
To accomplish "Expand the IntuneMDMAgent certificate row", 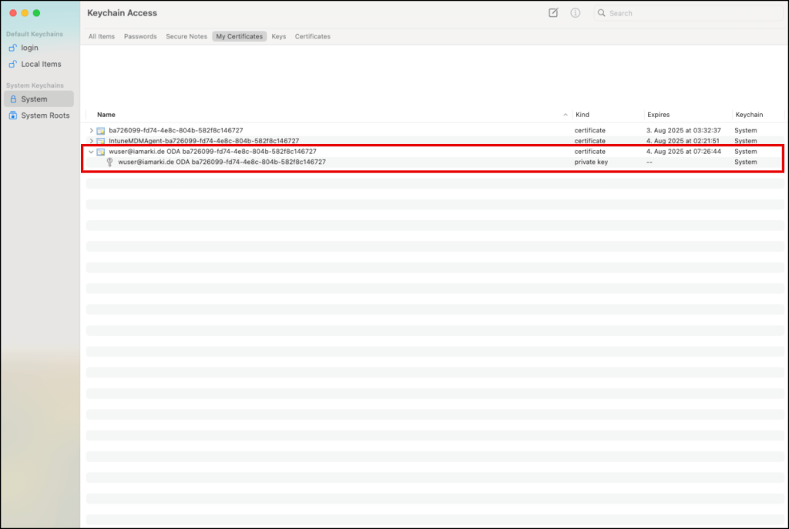I will [92, 141].
